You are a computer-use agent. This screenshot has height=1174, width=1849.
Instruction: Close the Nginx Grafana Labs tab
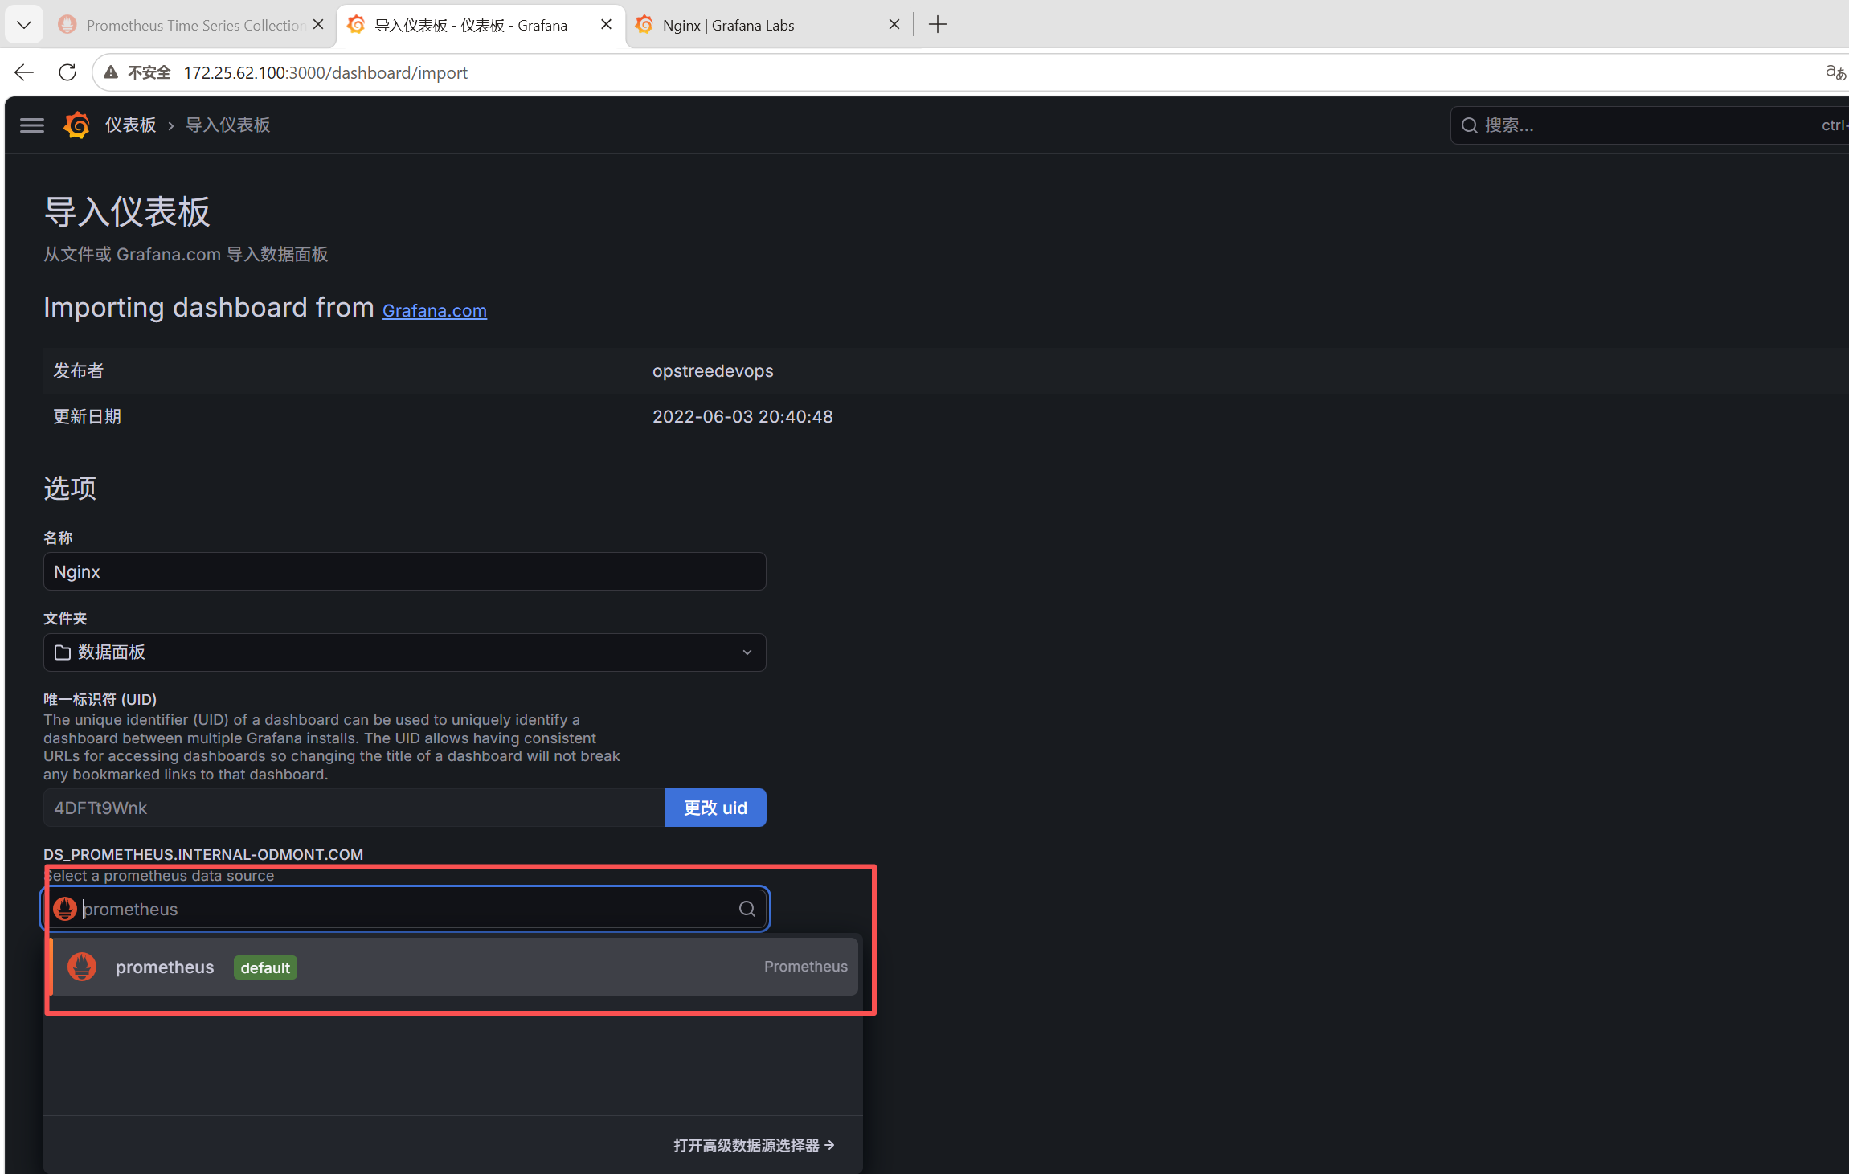click(x=894, y=25)
